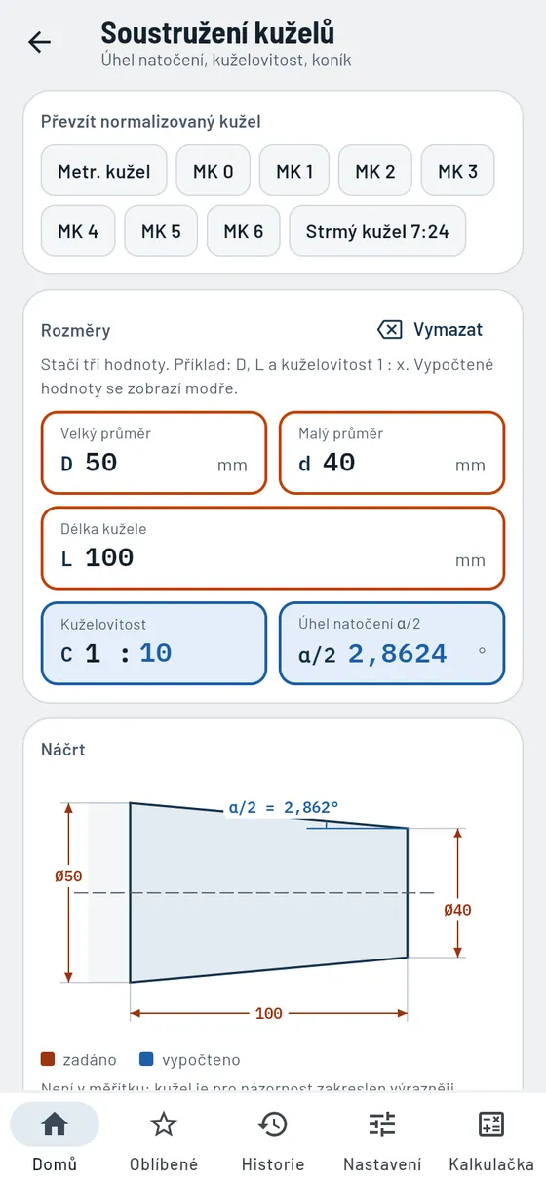Open the Domů home icon

(x=55, y=1124)
